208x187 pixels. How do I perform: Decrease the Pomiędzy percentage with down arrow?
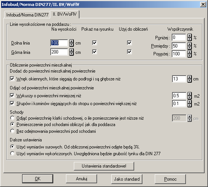point(190,47)
